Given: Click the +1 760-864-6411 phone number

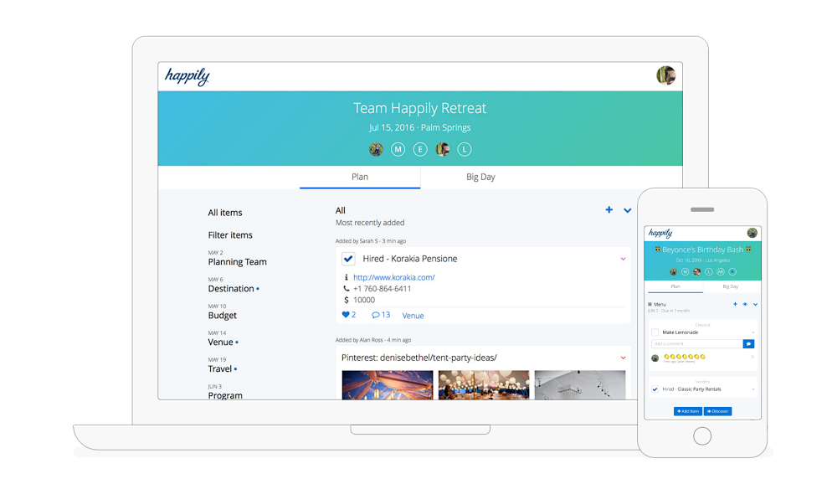Looking at the screenshot, I should tap(382, 288).
